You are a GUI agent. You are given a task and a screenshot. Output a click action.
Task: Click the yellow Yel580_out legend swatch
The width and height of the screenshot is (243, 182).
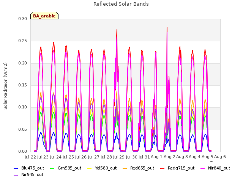[90, 168]
